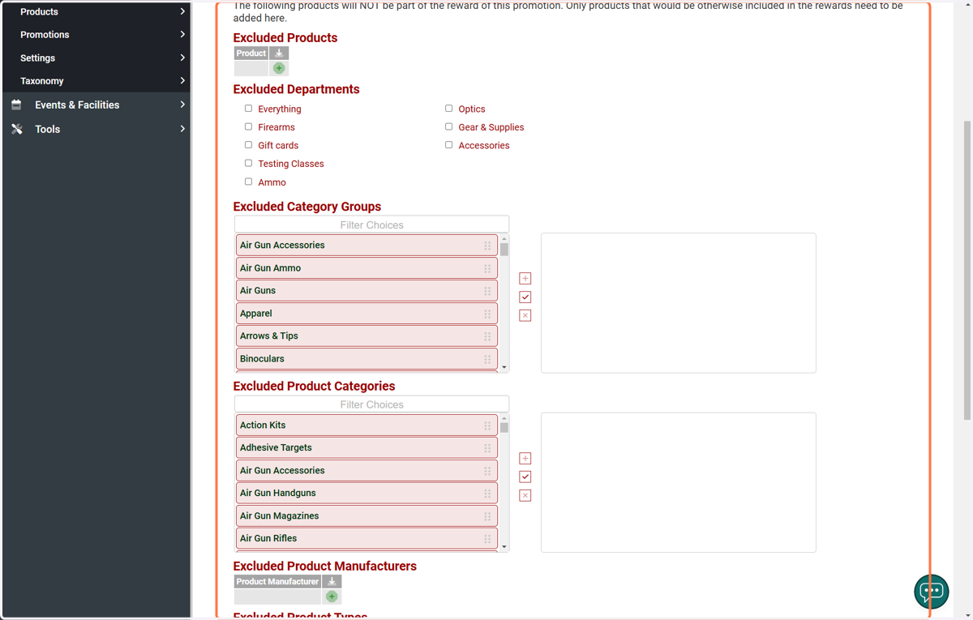This screenshot has width=973, height=620.
Task: Grab drag handle on Air Gun Magazines row
Action: pos(487,516)
